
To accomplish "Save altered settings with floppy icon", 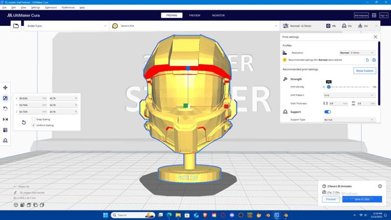I will (374, 60).
